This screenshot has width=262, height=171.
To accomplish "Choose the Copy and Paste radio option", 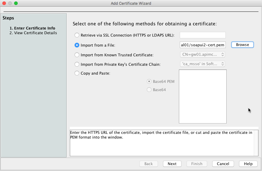I will click(x=77, y=73).
